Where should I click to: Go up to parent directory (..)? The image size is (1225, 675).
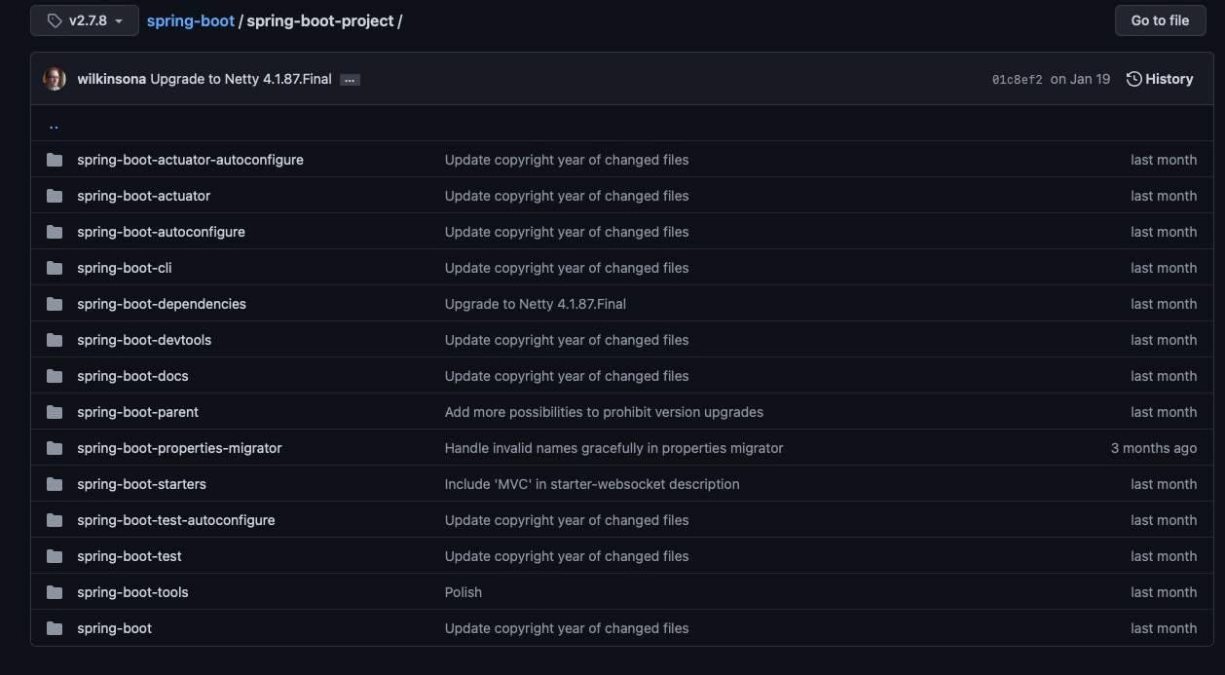tap(54, 125)
